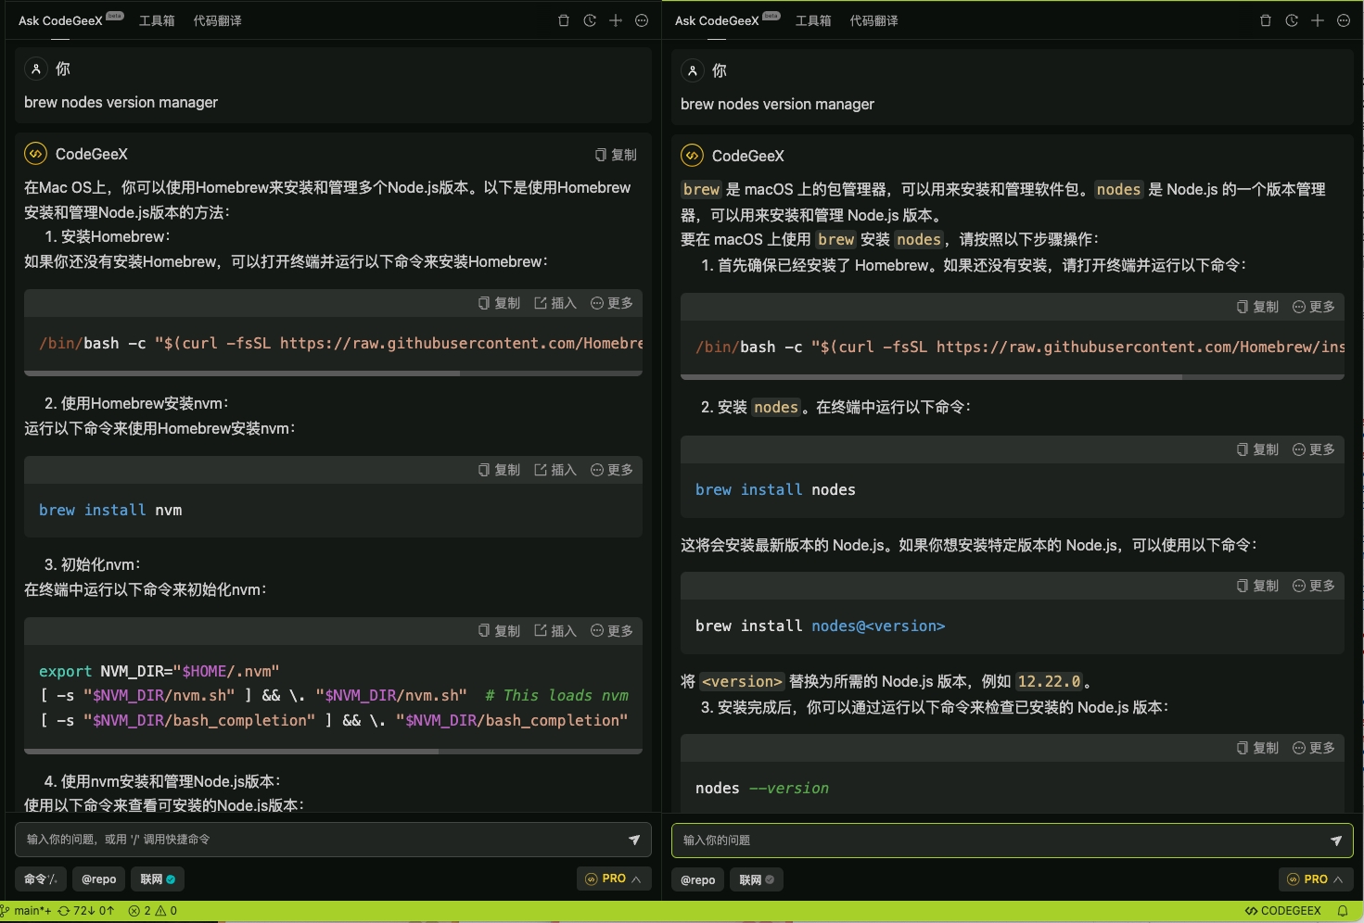Open more options ellipsis in right panel header
This screenshot has height=923, width=1364.
pyautogui.click(x=1344, y=20)
